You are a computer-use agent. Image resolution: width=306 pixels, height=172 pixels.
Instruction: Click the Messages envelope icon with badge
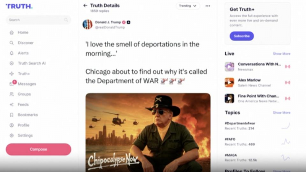[12, 83]
